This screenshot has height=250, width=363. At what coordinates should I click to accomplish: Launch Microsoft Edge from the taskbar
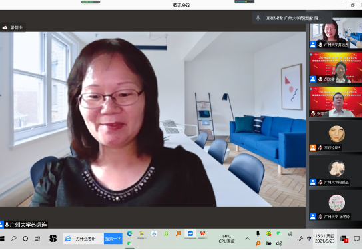click(129, 233)
